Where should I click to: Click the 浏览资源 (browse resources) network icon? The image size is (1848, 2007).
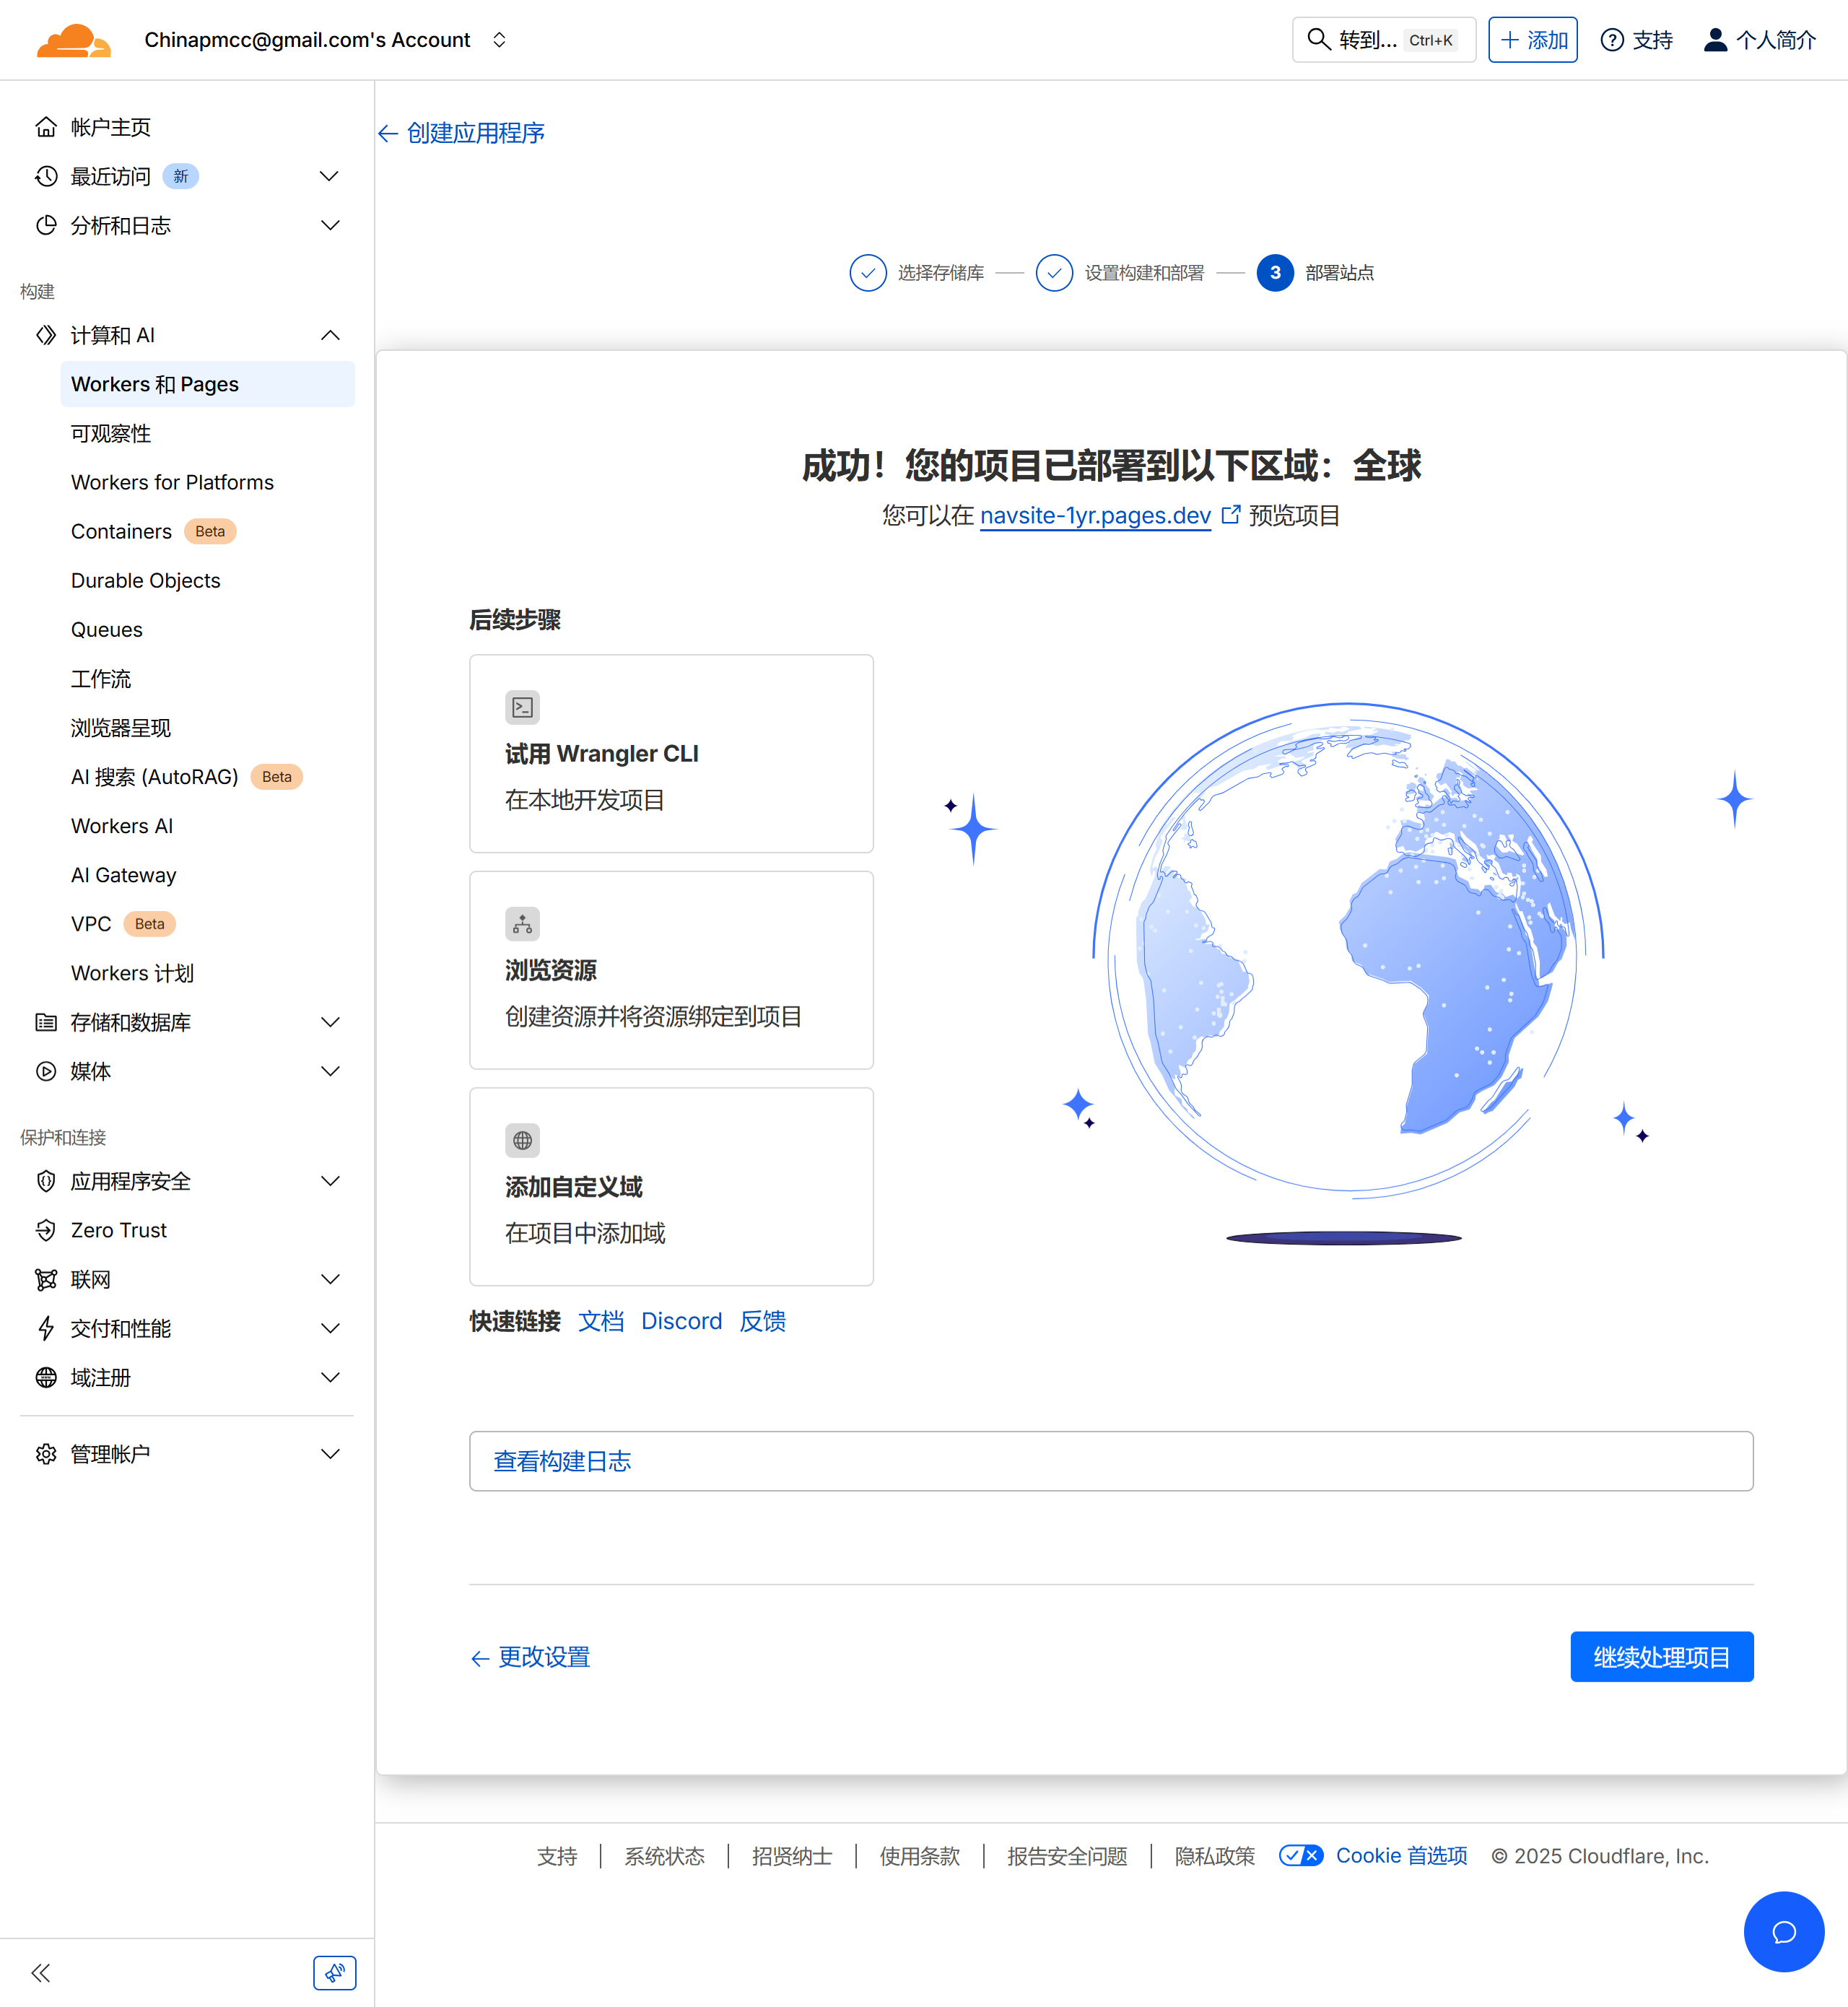[x=522, y=924]
